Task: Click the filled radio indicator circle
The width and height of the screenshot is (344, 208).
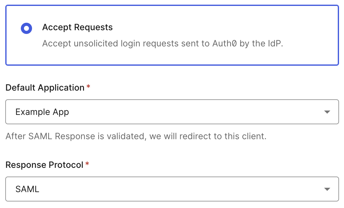Action: pos(26,28)
